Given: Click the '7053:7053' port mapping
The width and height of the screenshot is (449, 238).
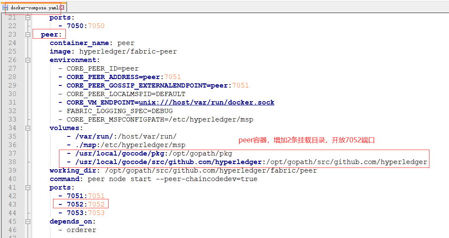Looking at the screenshot, I should 86,213.
